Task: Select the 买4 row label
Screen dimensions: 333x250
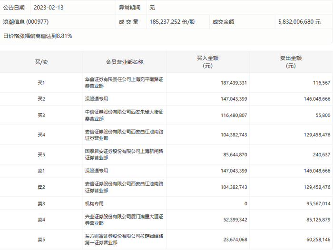Action: pos(41,135)
